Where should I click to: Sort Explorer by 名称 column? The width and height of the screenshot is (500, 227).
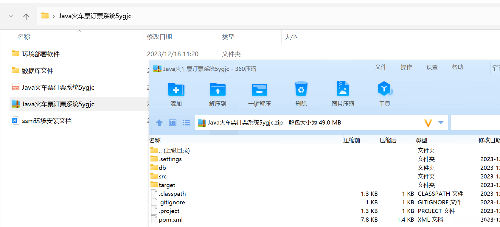click(x=24, y=37)
